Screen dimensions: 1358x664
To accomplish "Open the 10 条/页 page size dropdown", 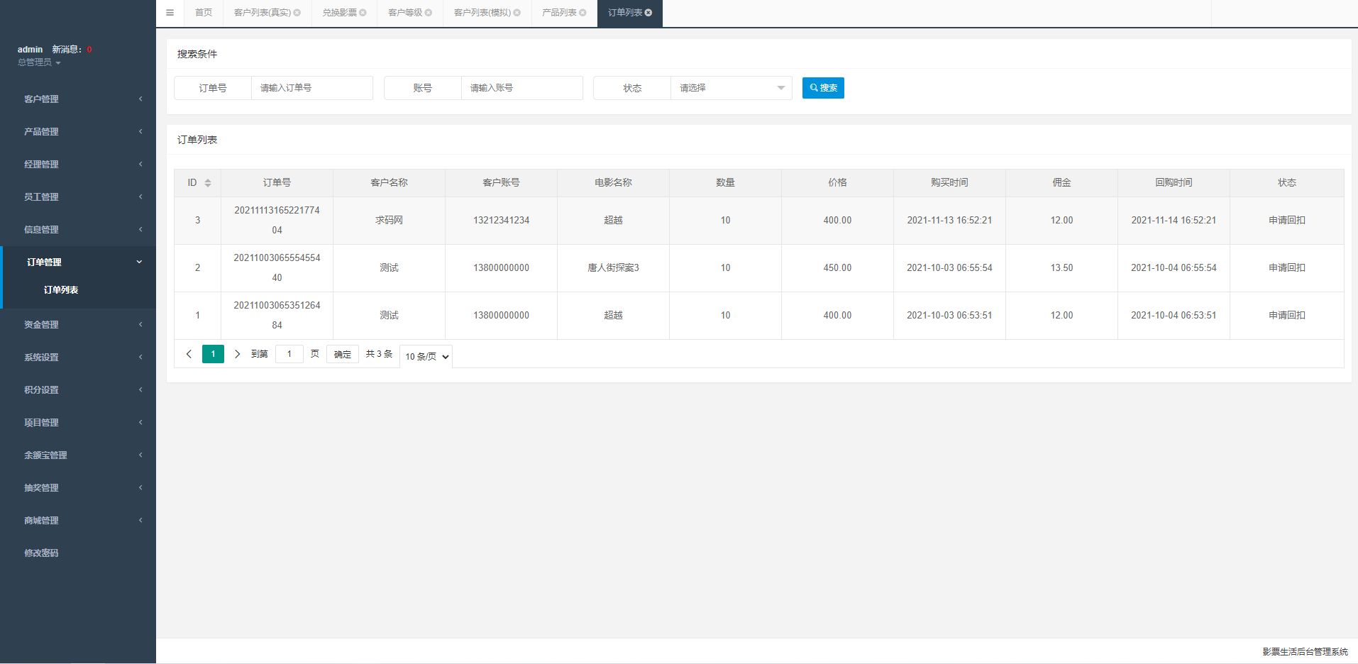I will point(426,356).
